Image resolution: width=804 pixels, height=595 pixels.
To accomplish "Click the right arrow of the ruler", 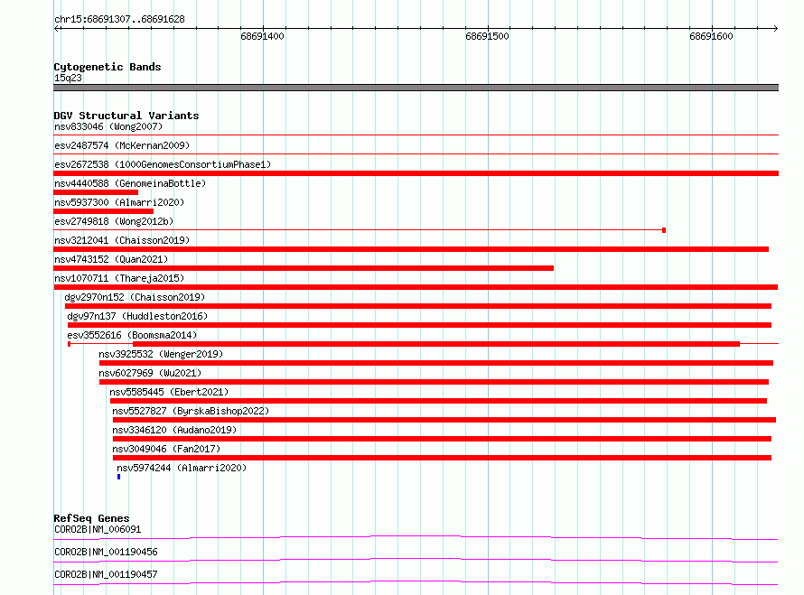I will 775,28.
